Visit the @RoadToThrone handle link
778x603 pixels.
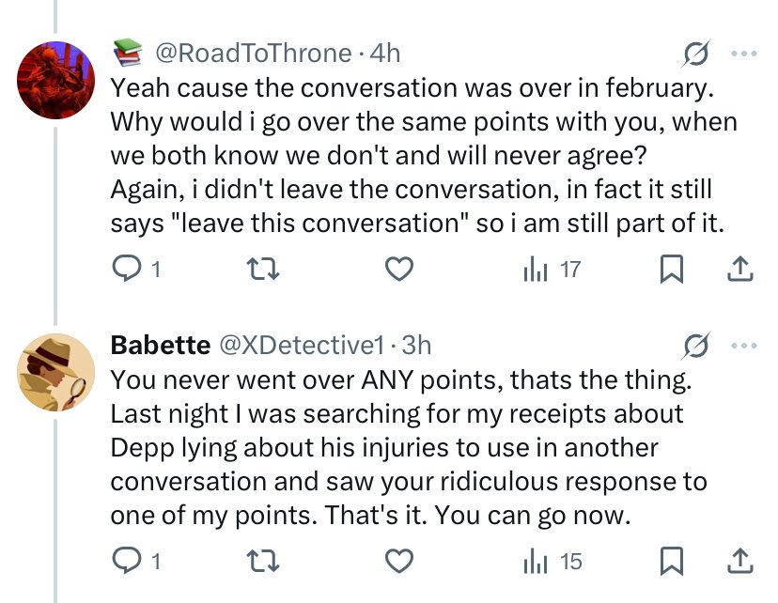(x=251, y=54)
